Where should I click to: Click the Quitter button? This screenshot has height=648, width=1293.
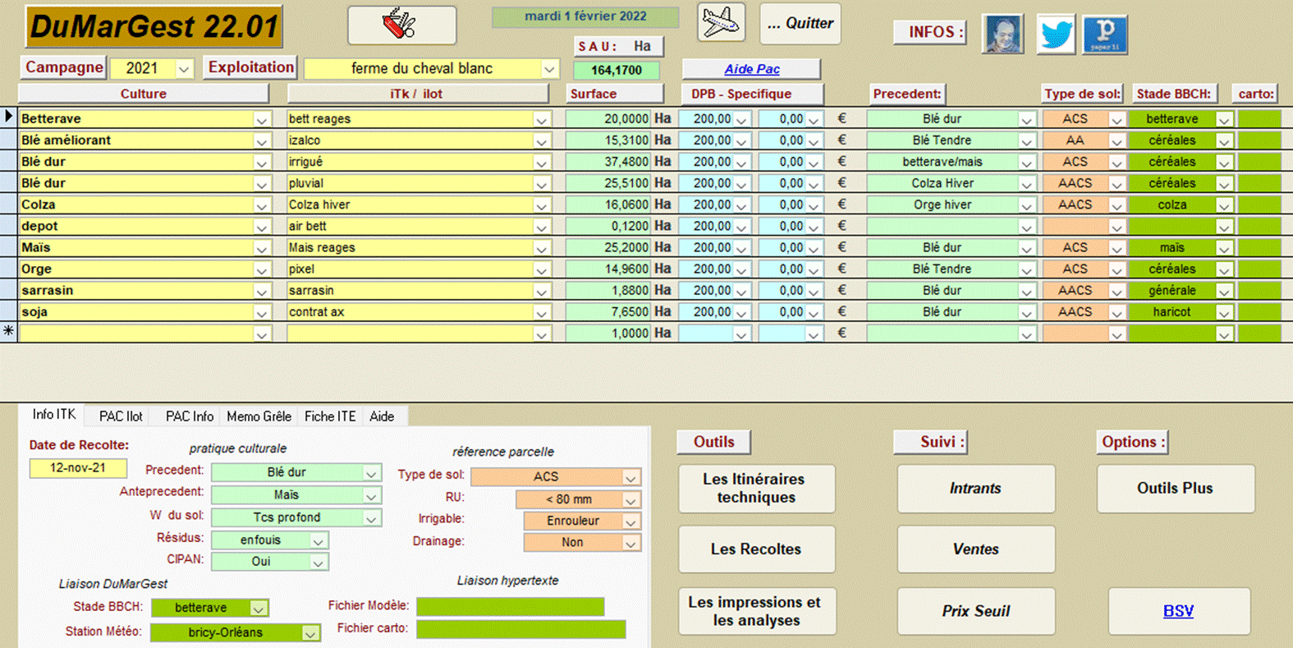tap(800, 24)
